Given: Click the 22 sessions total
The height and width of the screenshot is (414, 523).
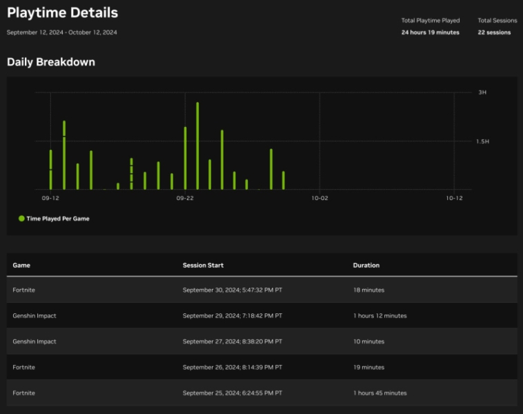Looking at the screenshot, I should pyautogui.click(x=494, y=32).
